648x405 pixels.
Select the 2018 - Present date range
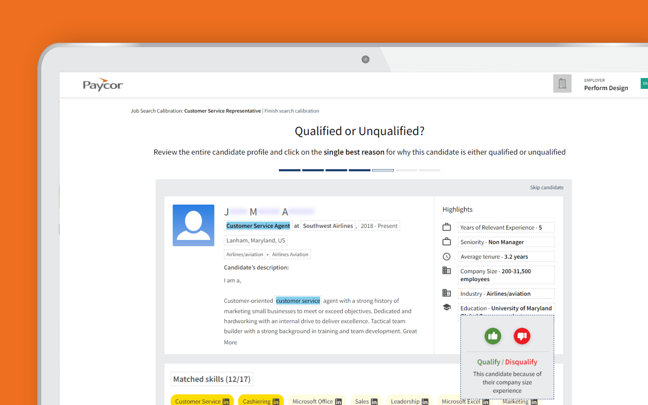pos(379,226)
